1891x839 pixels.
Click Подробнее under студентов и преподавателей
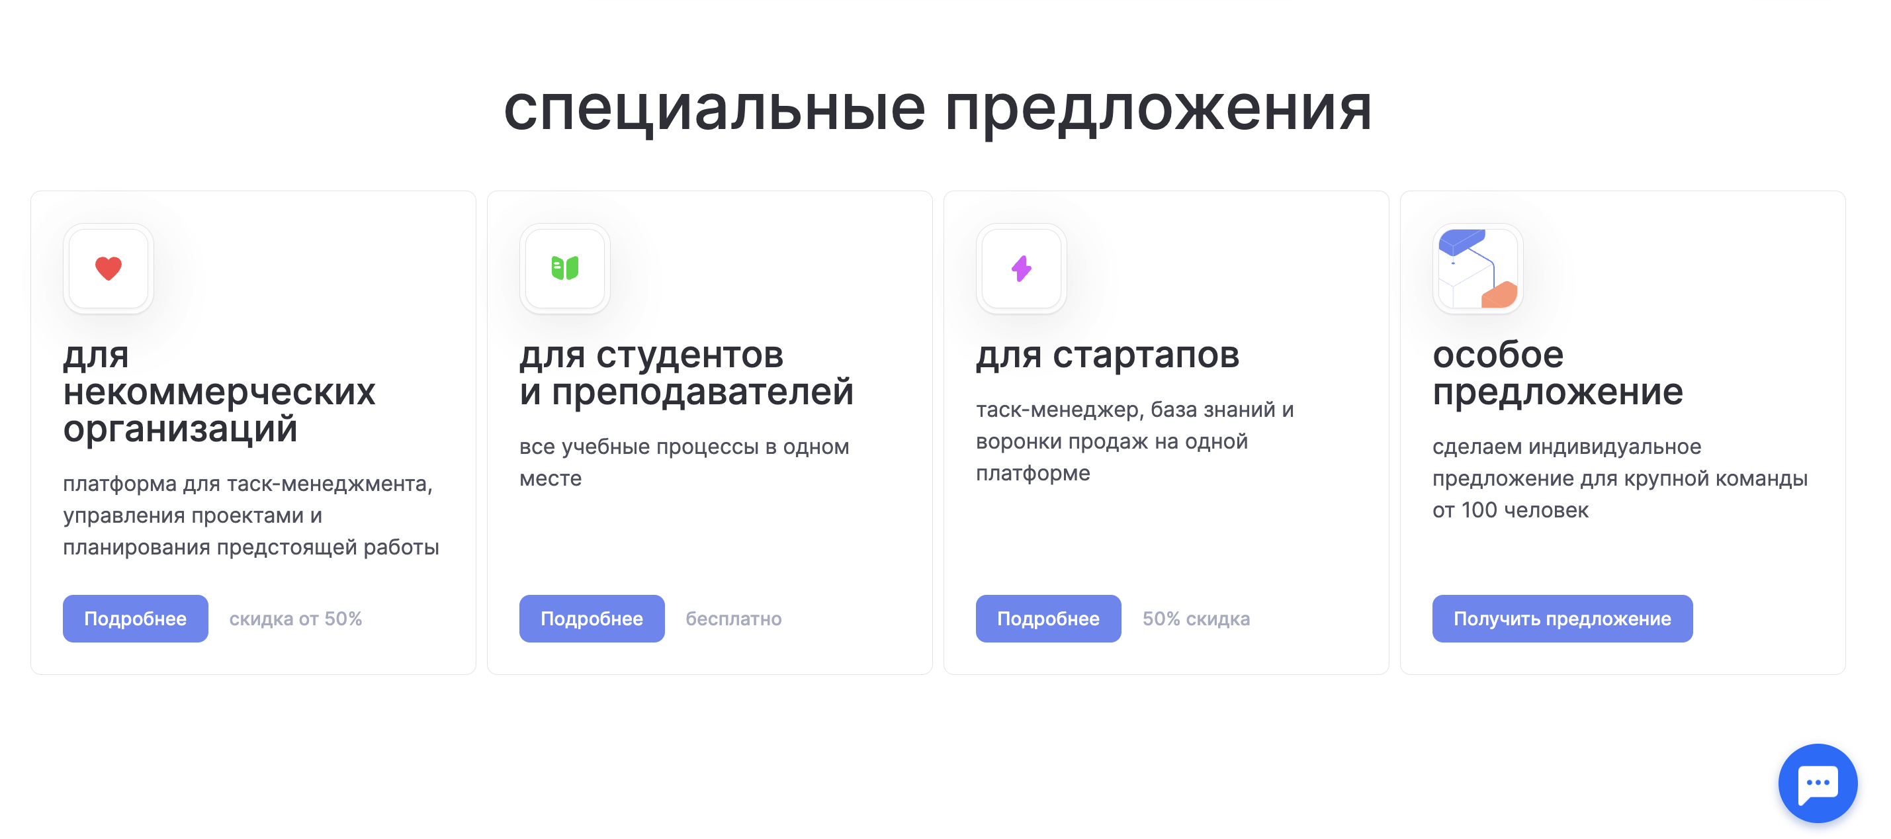coord(592,618)
